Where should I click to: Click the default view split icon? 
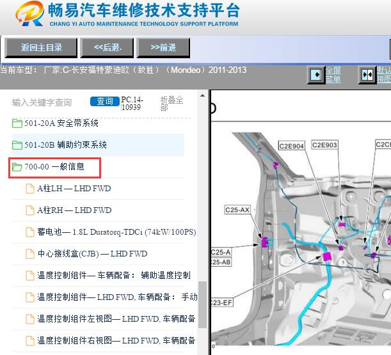367,75
